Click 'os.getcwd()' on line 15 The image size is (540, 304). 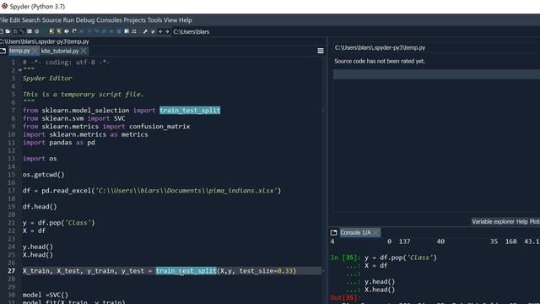(43, 175)
